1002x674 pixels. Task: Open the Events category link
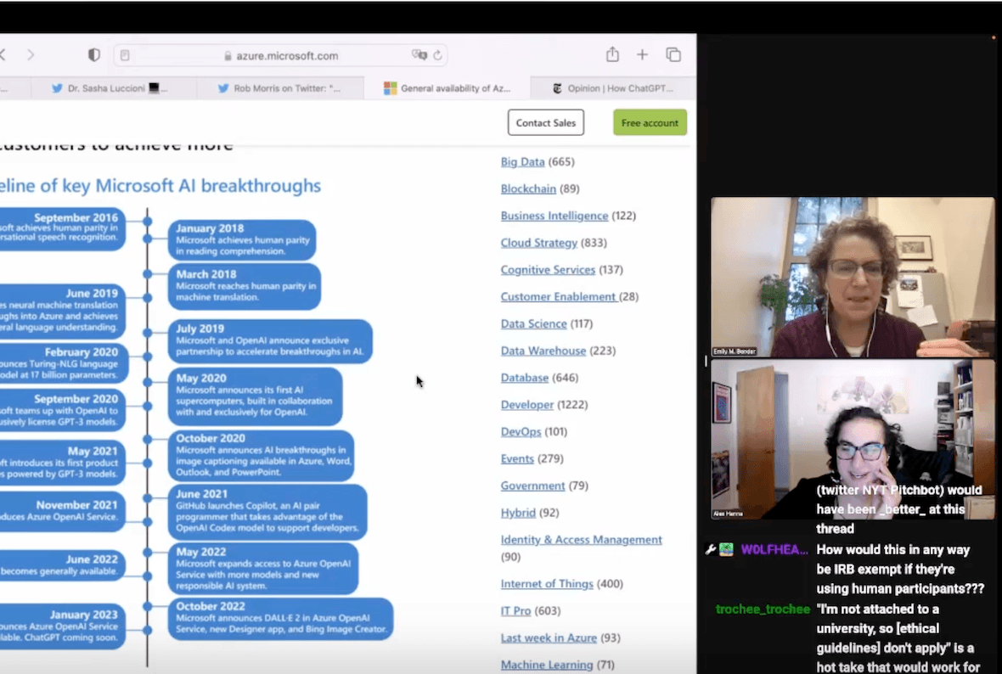pyautogui.click(x=518, y=458)
